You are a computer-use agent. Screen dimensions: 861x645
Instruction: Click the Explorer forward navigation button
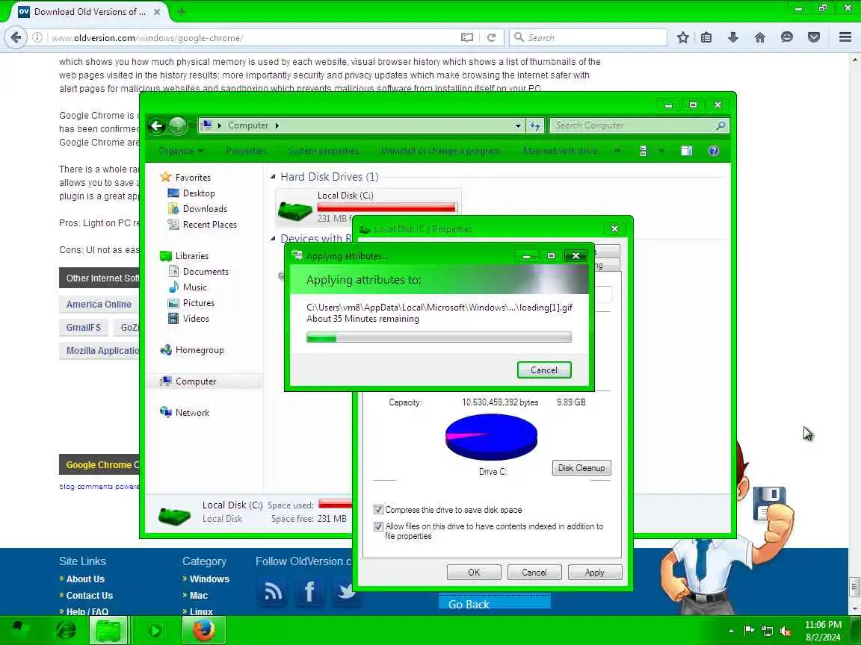177,125
